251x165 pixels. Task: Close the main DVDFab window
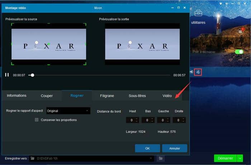[x=245, y=4]
